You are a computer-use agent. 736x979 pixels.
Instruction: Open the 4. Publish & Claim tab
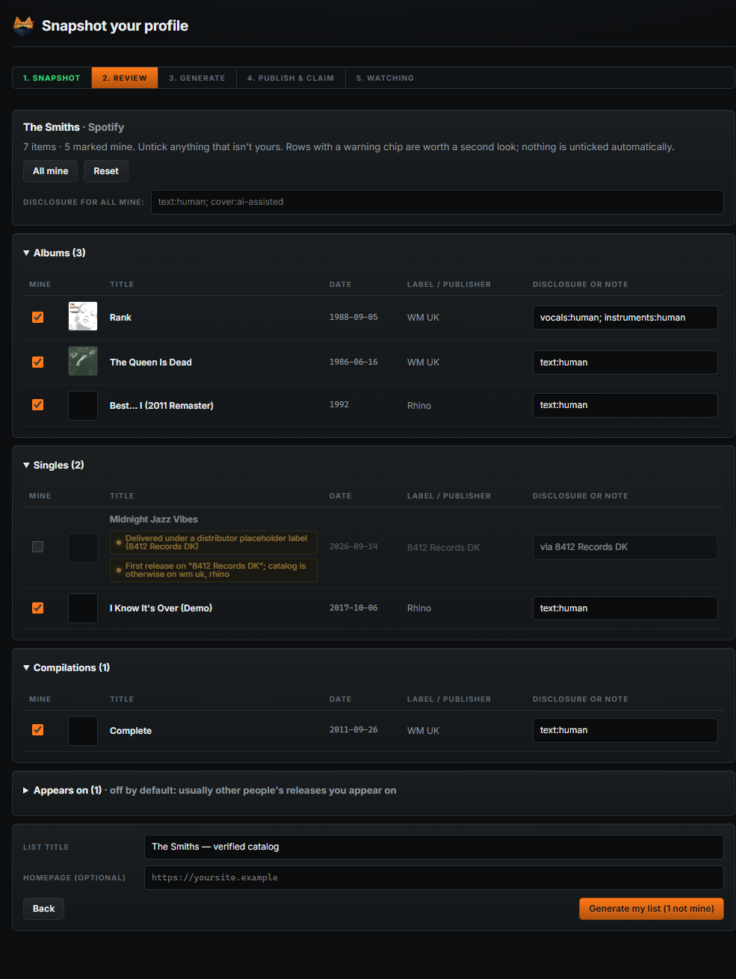point(291,78)
